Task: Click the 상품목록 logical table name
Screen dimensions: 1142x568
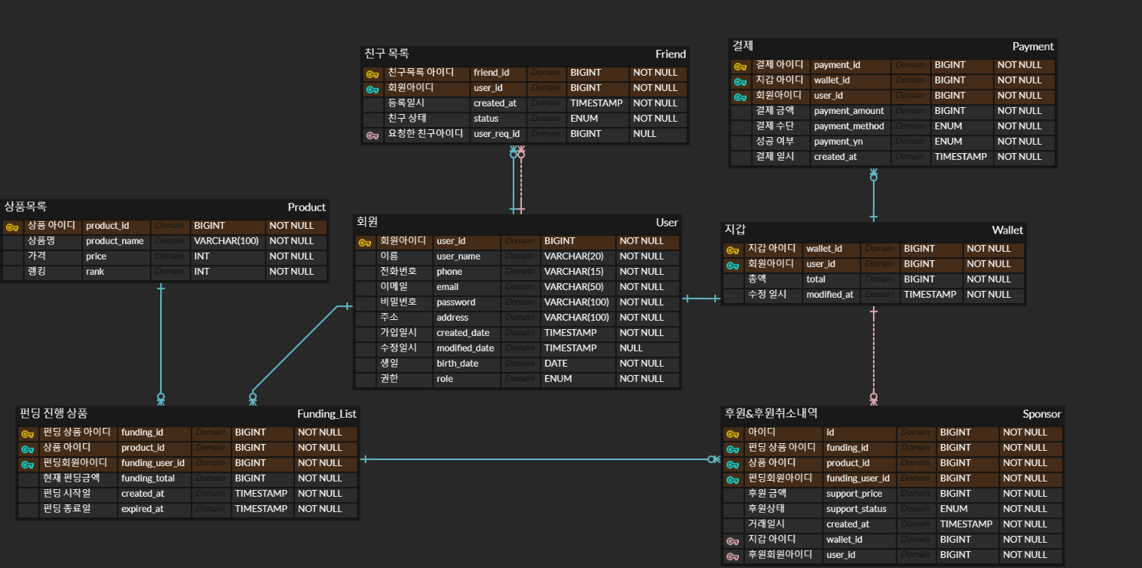Action: tap(25, 207)
